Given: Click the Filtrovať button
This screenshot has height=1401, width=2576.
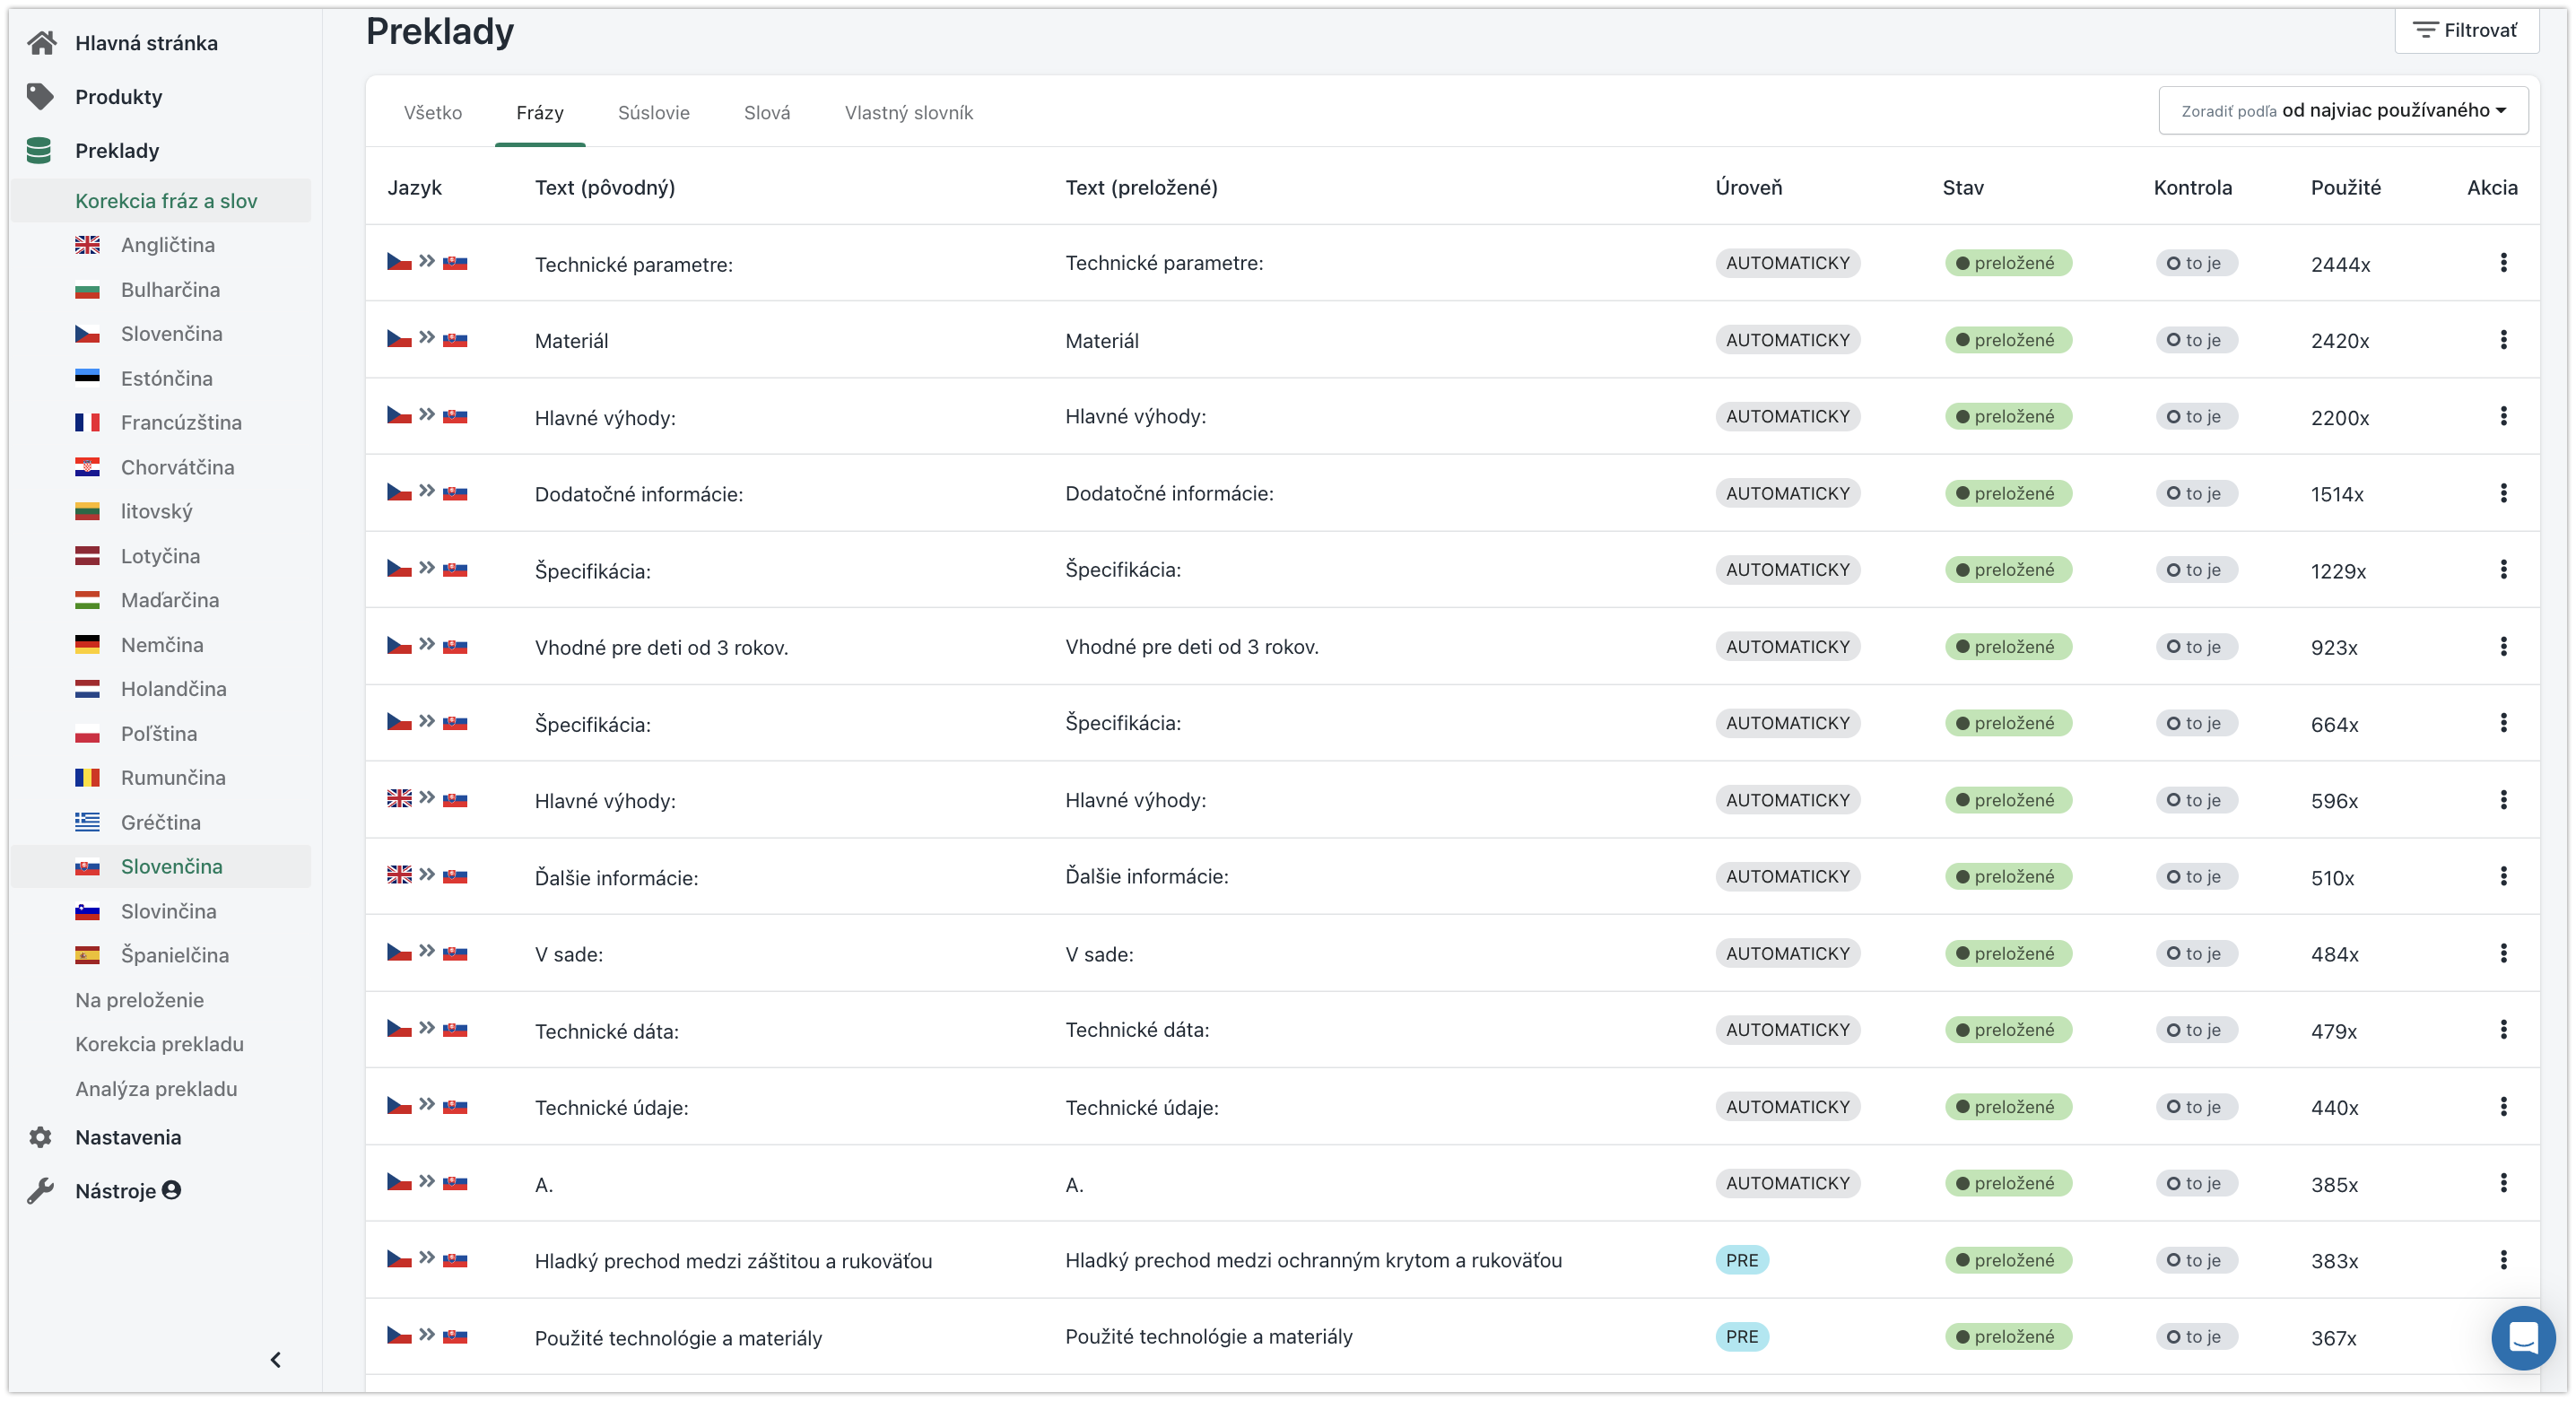Looking at the screenshot, I should point(2466,30).
